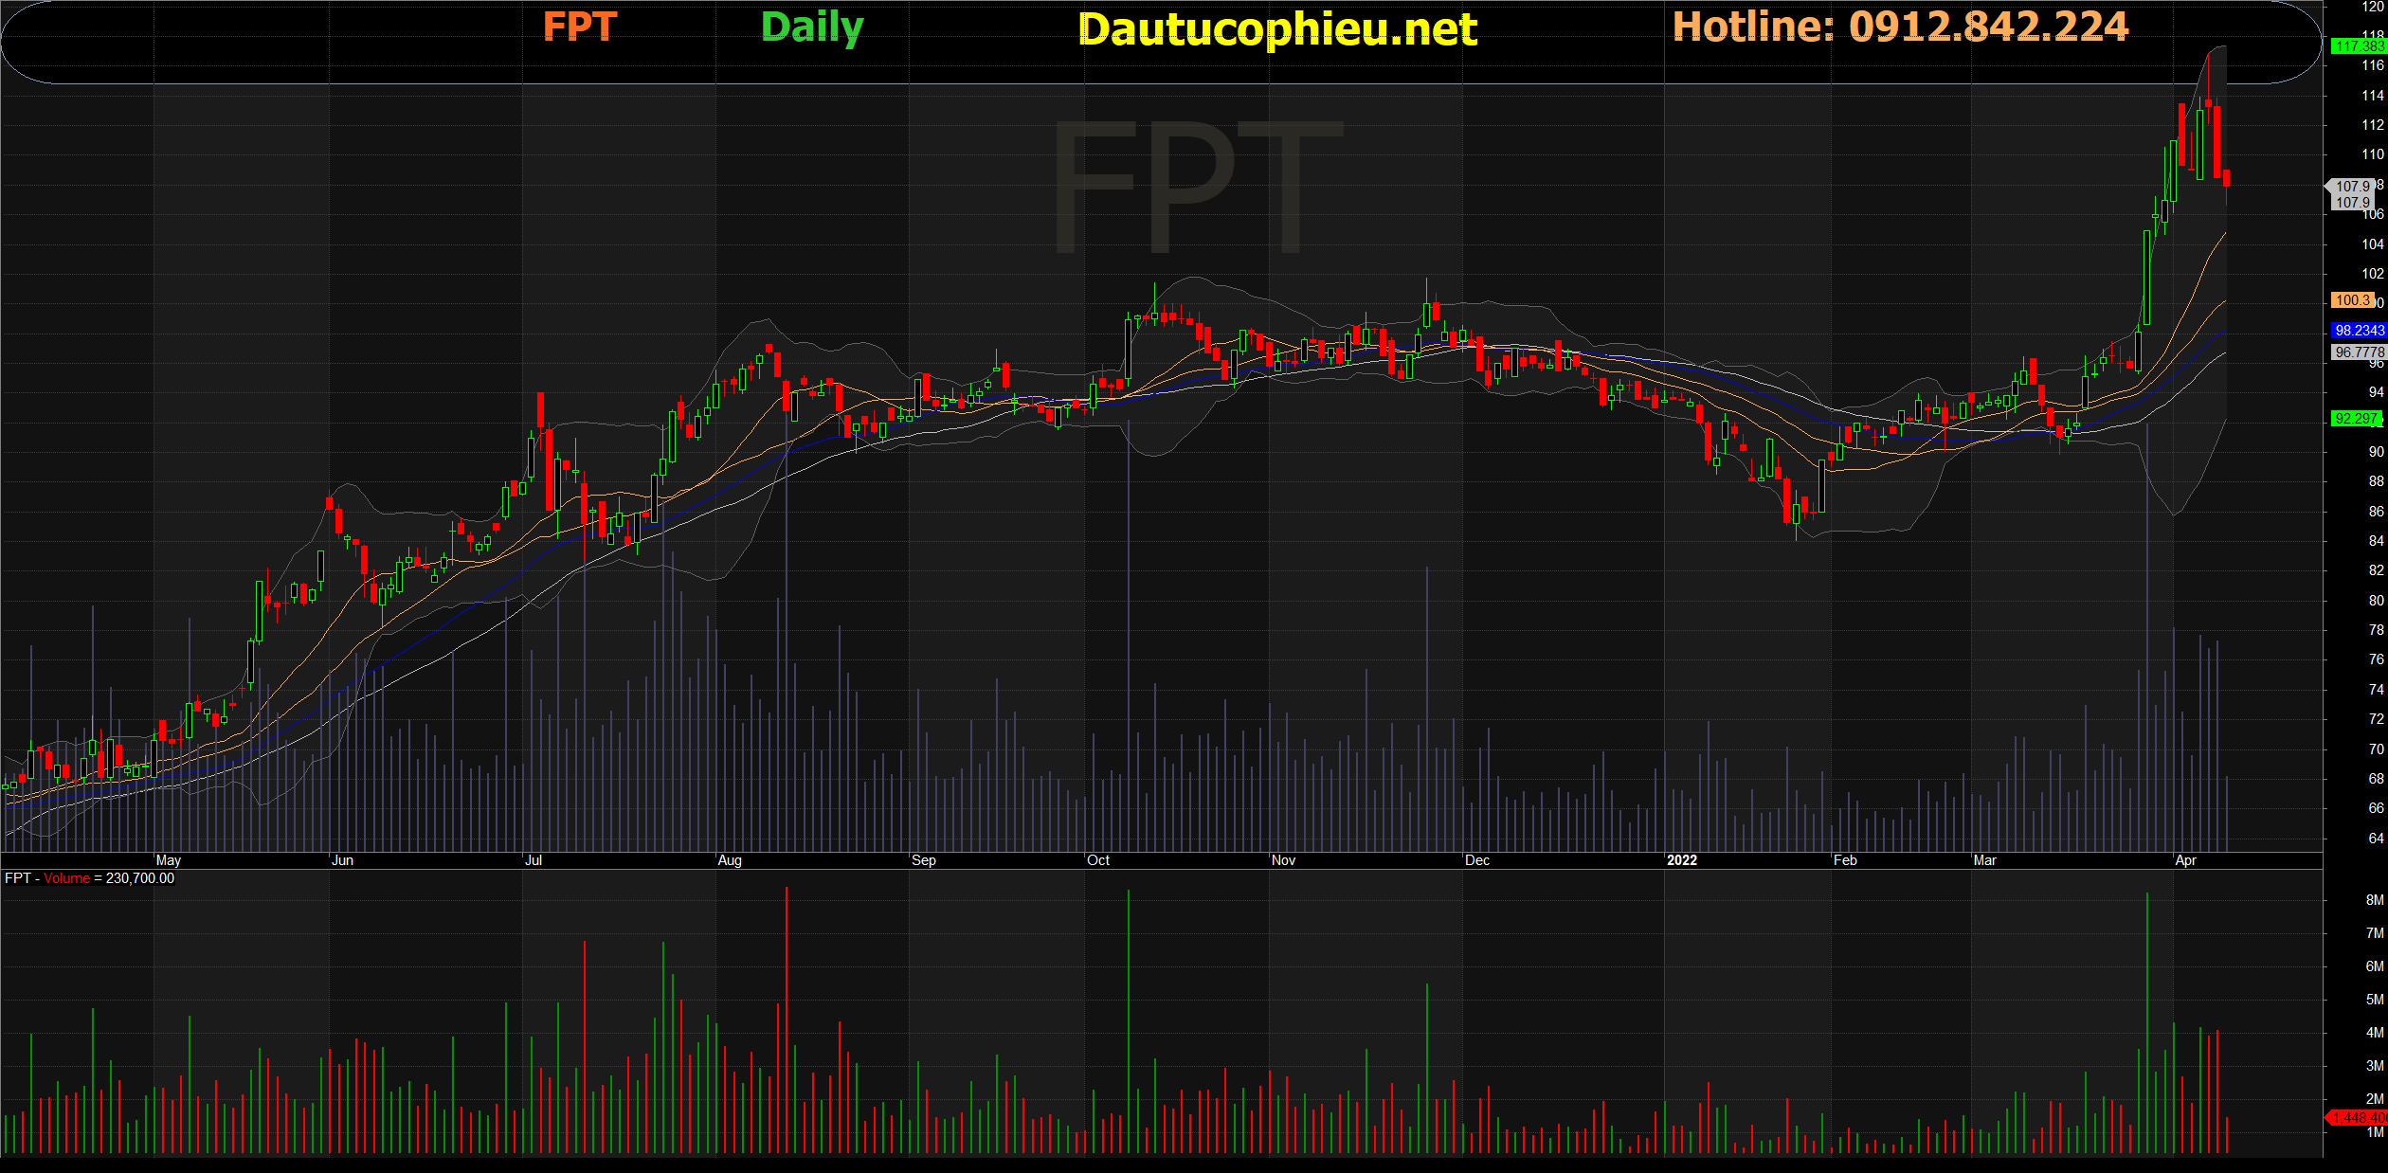Click the Hotline phone number text
The image size is (2388, 1173).
tap(1900, 27)
